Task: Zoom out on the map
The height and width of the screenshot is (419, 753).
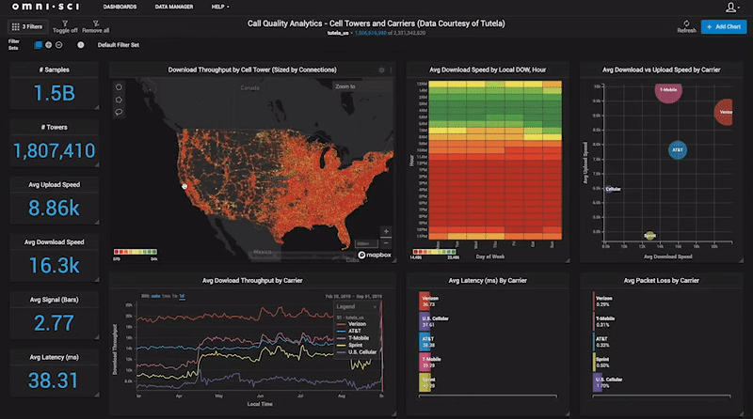Action: 386,243
